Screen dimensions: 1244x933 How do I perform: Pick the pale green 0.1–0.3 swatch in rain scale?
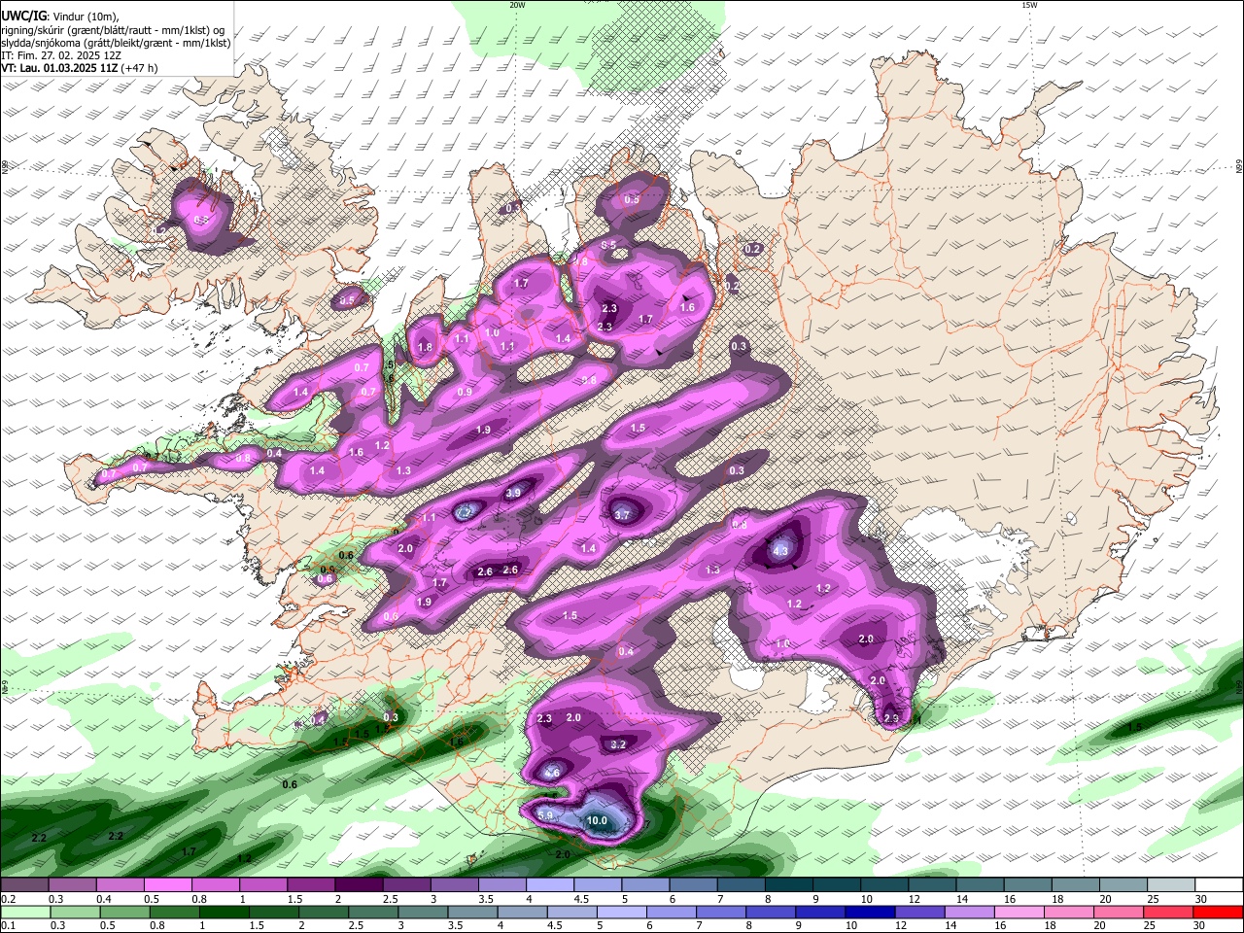pyautogui.click(x=23, y=912)
